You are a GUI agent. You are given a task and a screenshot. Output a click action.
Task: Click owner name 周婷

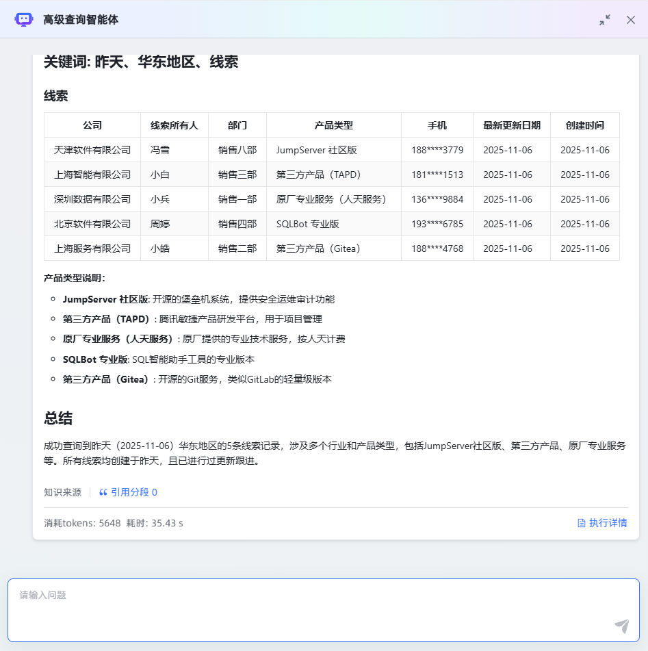coord(160,224)
